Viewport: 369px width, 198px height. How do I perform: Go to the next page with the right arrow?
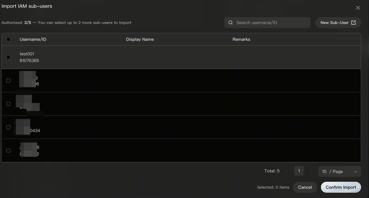click(311, 171)
